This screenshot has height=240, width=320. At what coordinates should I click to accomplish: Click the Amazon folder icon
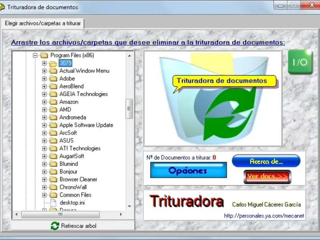tap(53, 102)
